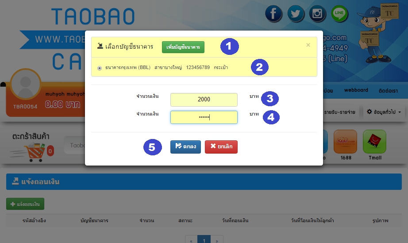
Task: Click the Twitter bird icon
Action: coord(296,14)
